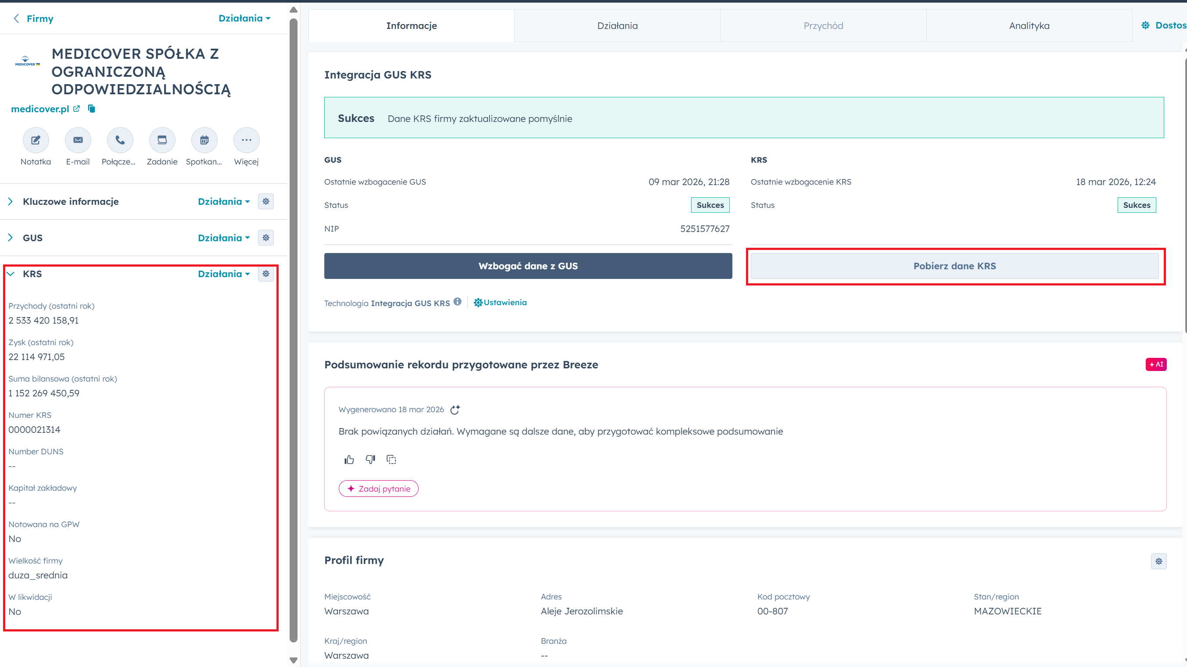Open medicover.pl external link icon
Viewport: 1187px width, 667px height.
pyautogui.click(x=76, y=109)
